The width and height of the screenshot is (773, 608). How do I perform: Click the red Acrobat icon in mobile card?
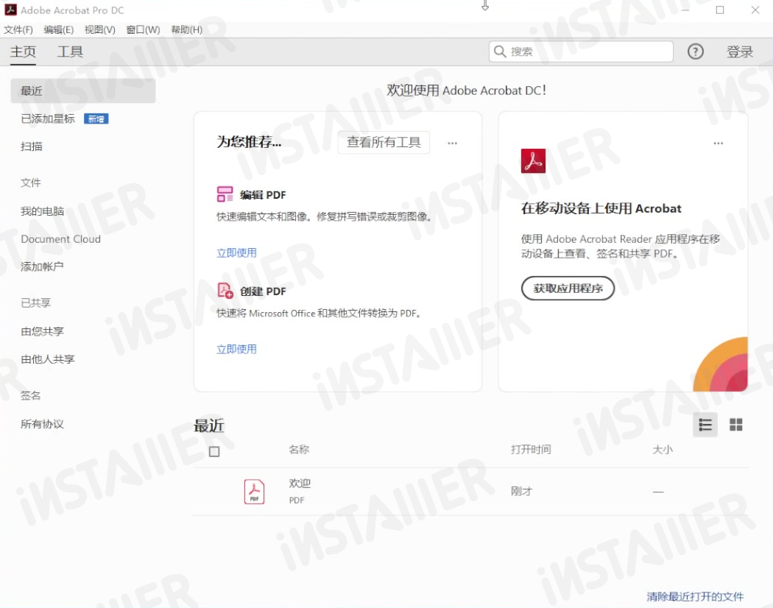pos(533,160)
